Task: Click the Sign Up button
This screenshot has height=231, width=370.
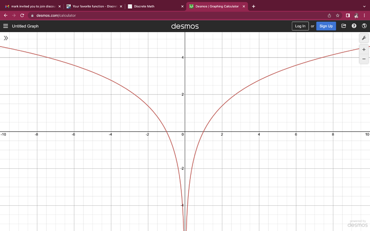Action: (x=325, y=26)
